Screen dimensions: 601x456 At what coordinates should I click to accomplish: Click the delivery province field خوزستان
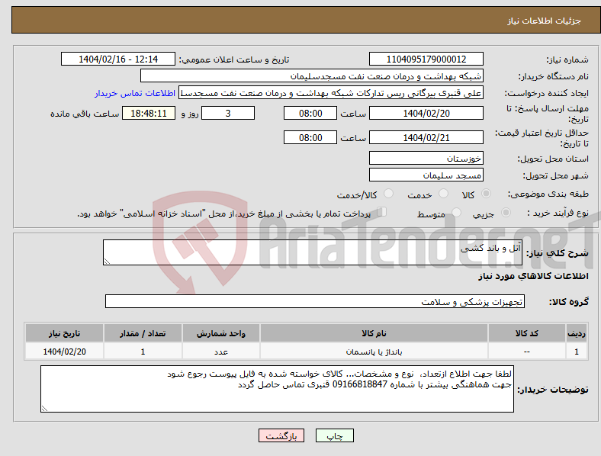click(426, 159)
